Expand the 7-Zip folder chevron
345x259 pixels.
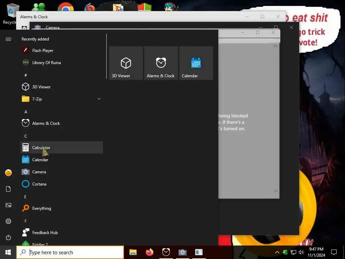99,99
